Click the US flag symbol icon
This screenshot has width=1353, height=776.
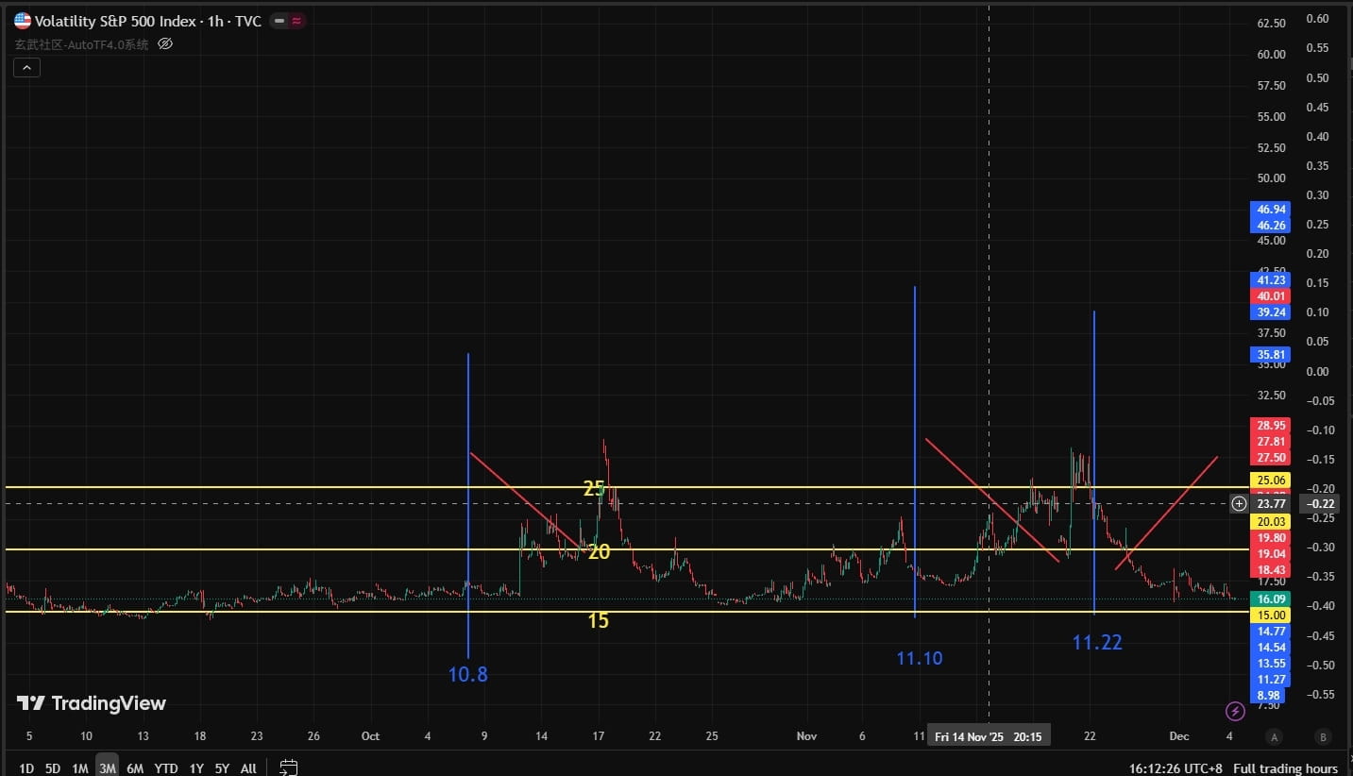click(x=23, y=21)
